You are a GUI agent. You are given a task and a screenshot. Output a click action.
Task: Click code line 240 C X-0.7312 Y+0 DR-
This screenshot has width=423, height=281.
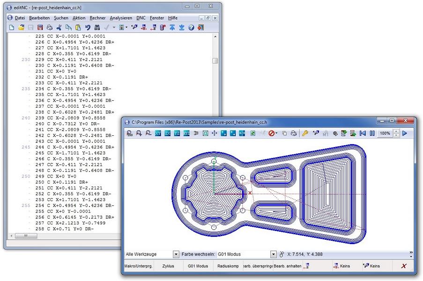click(67, 124)
